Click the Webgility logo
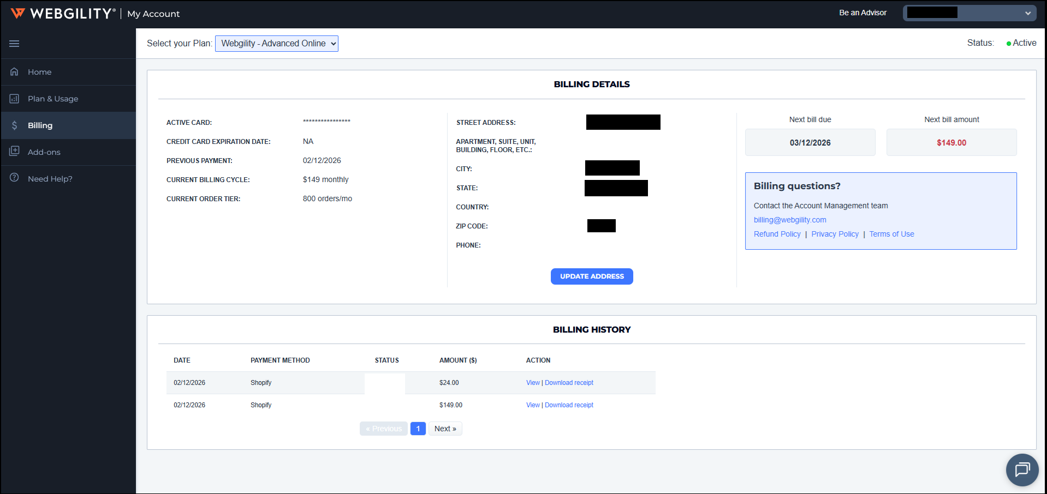 [63, 14]
